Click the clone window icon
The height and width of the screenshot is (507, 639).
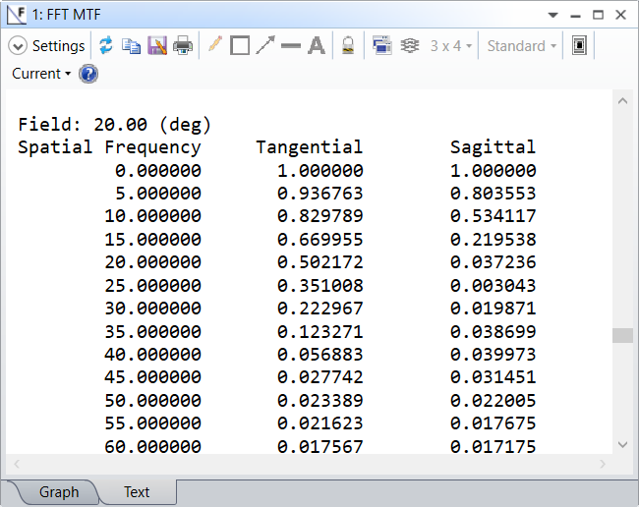click(381, 45)
